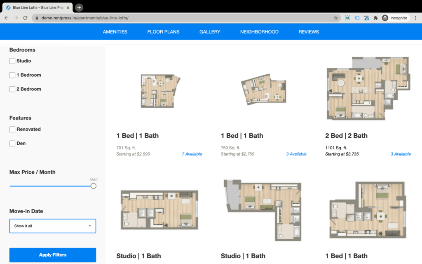Click the Apply Filters button
Image resolution: width=422 pixels, height=264 pixels.
(53, 255)
